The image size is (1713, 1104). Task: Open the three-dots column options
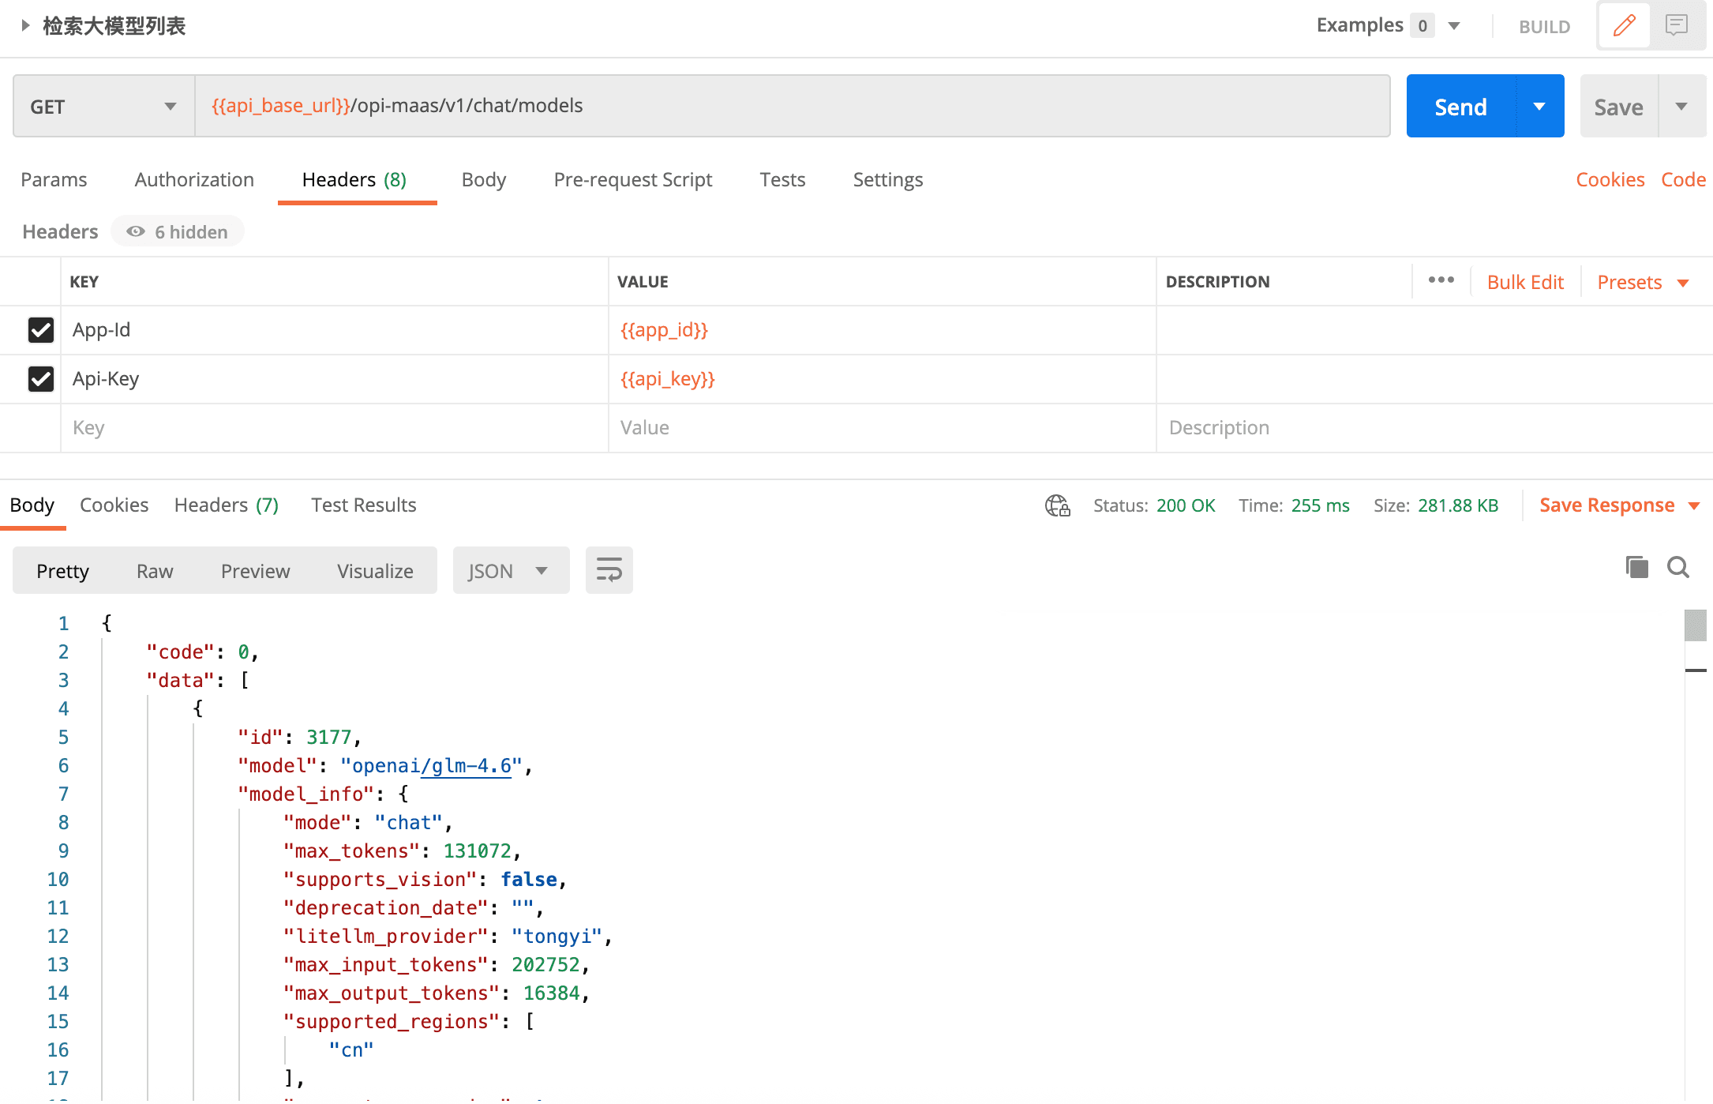click(1441, 280)
